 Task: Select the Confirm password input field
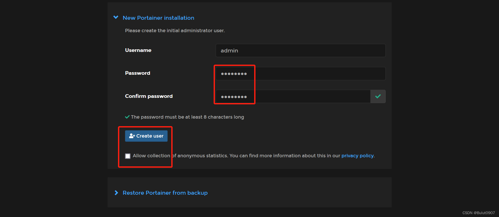(293, 97)
